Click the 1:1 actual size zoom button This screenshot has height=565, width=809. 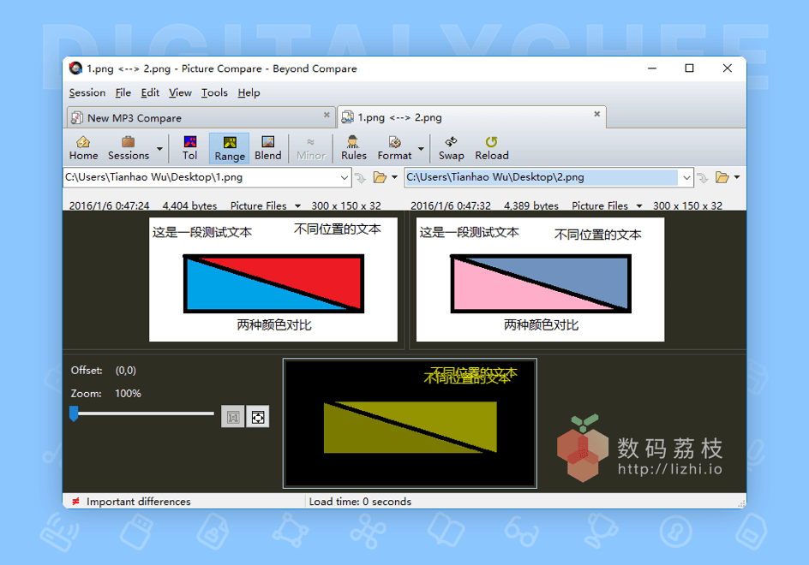[x=233, y=417]
